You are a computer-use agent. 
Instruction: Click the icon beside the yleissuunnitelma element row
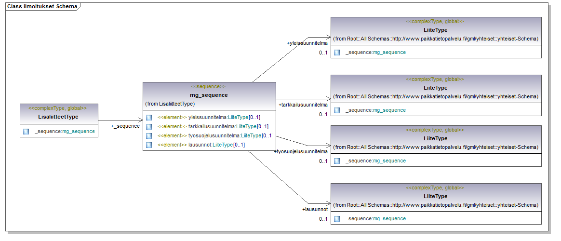pos(149,117)
